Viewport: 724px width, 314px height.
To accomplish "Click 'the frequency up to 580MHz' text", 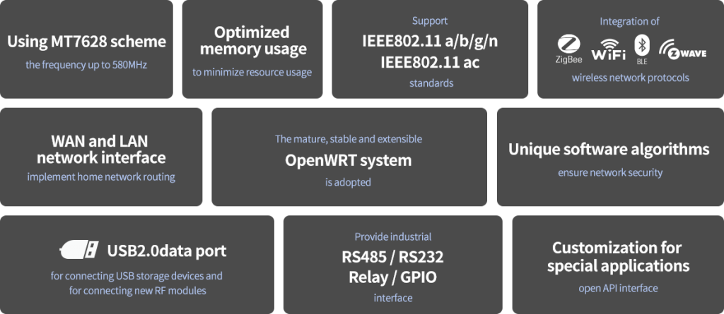I will pos(86,66).
